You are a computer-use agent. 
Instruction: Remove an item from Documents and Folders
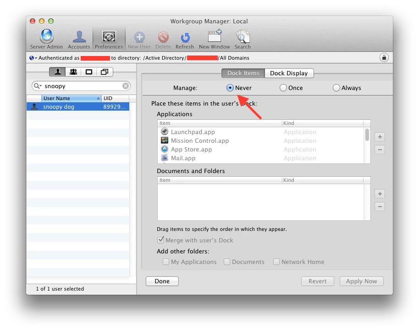coord(380,207)
